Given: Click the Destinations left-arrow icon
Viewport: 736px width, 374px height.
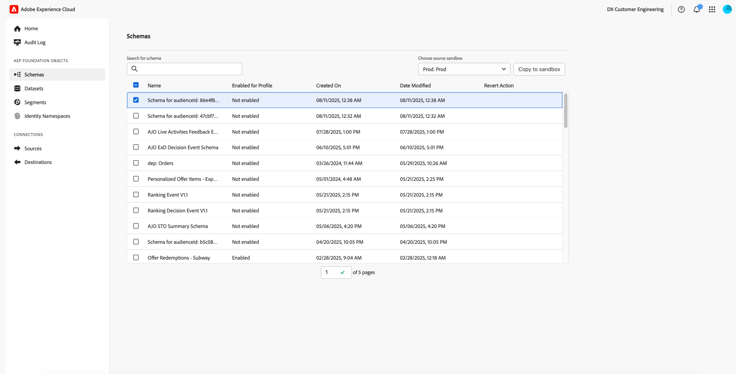Looking at the screenshot, I should click(x=18, y=162).
